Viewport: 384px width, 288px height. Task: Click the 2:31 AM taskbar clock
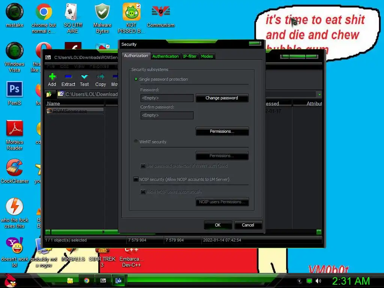[351, 281]
